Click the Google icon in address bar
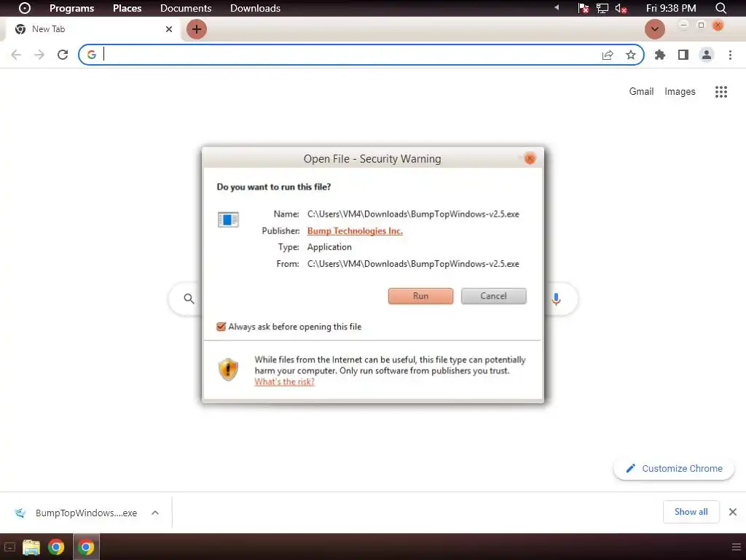Screen dimensions: 746x560 point(92,55)
